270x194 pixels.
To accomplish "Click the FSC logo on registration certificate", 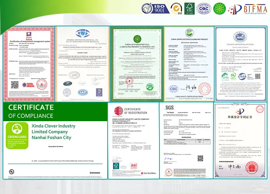I will (x=116, y=166).
